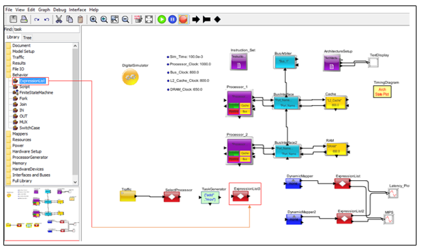
Task: Click the Print icon in toolbar
Action: click(24, 19)
